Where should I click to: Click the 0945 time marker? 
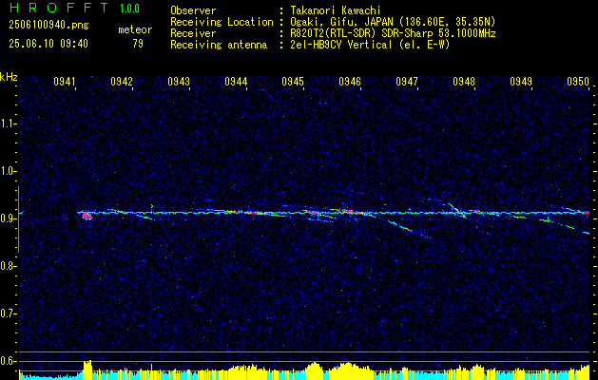(293, 82)
